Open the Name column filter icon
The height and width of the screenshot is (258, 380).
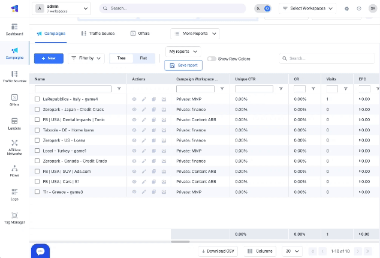coord(119,89)
